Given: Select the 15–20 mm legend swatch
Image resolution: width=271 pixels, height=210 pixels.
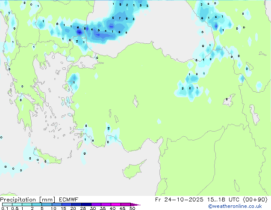Looking at the screenshot, I should tap(66, 204).
